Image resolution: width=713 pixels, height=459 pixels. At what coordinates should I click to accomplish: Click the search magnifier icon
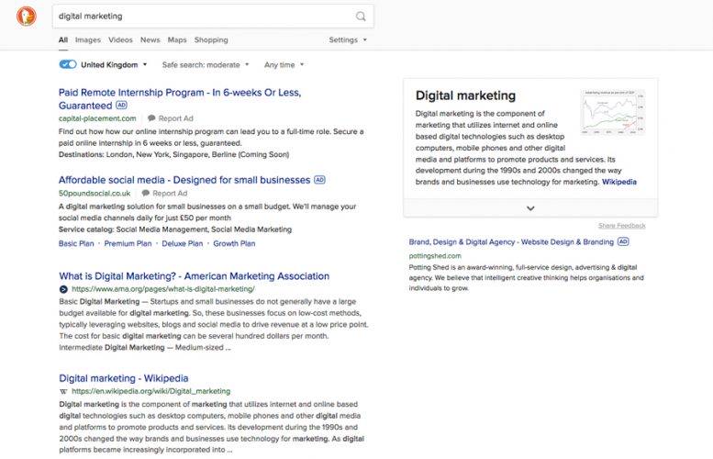361,17
